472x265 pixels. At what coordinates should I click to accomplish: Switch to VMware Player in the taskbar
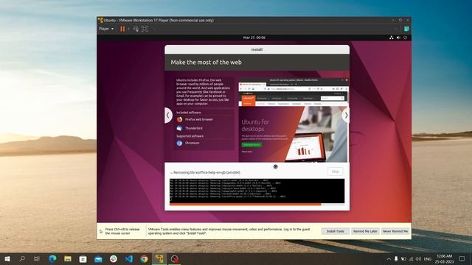pyautogui.click(x=159, y=258)
